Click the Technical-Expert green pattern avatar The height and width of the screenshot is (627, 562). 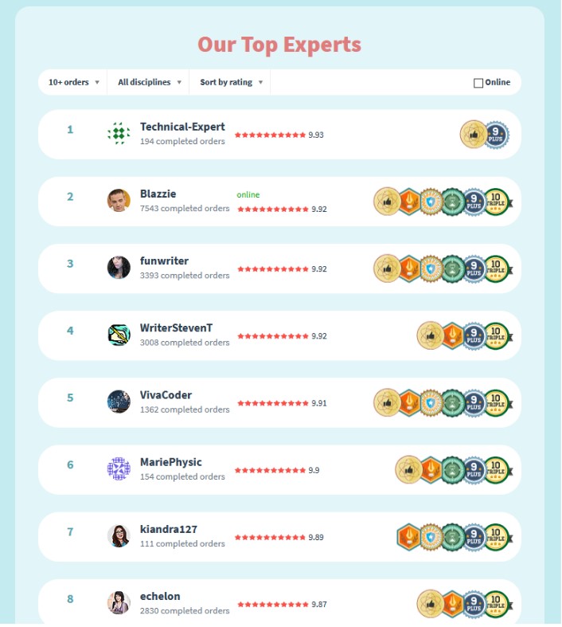click(119, 133)
